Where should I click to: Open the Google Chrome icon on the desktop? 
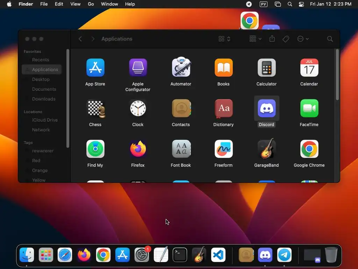[249, 21]
